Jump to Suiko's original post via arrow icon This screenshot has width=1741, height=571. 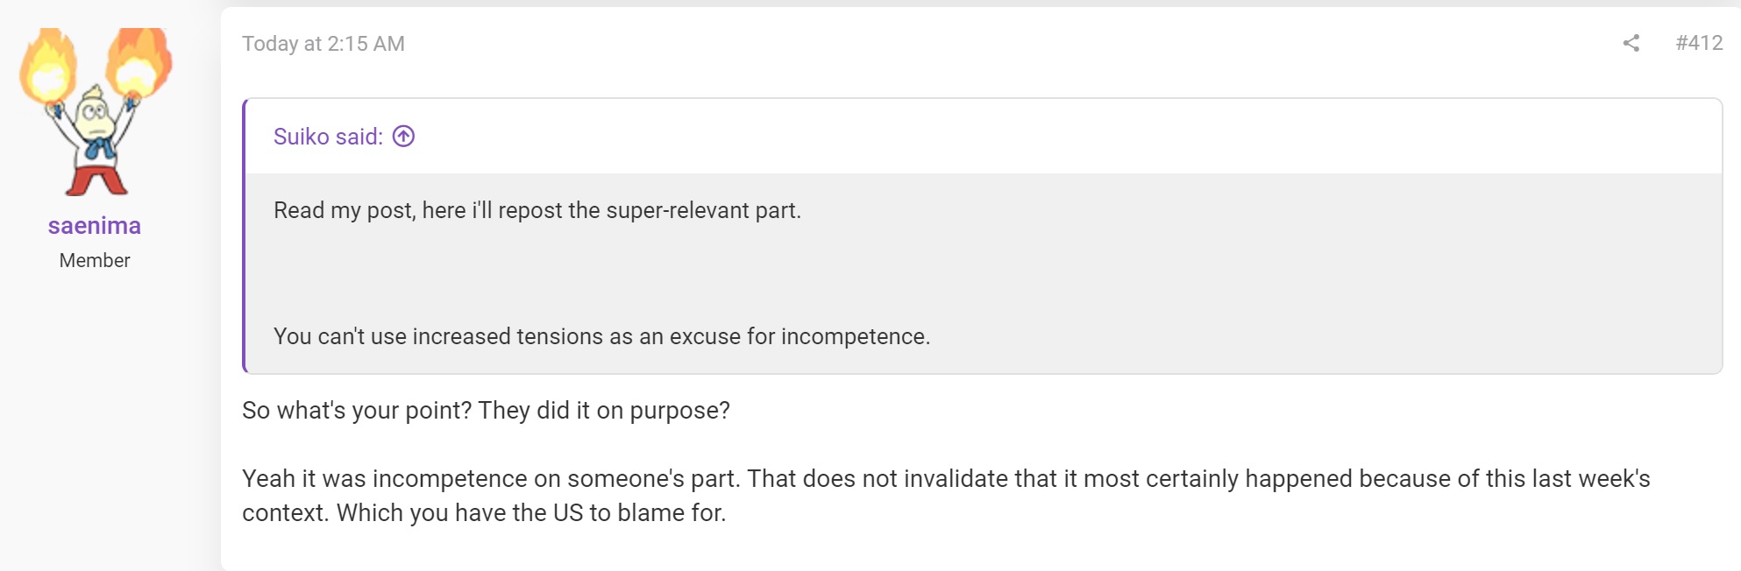pos(403,137)
